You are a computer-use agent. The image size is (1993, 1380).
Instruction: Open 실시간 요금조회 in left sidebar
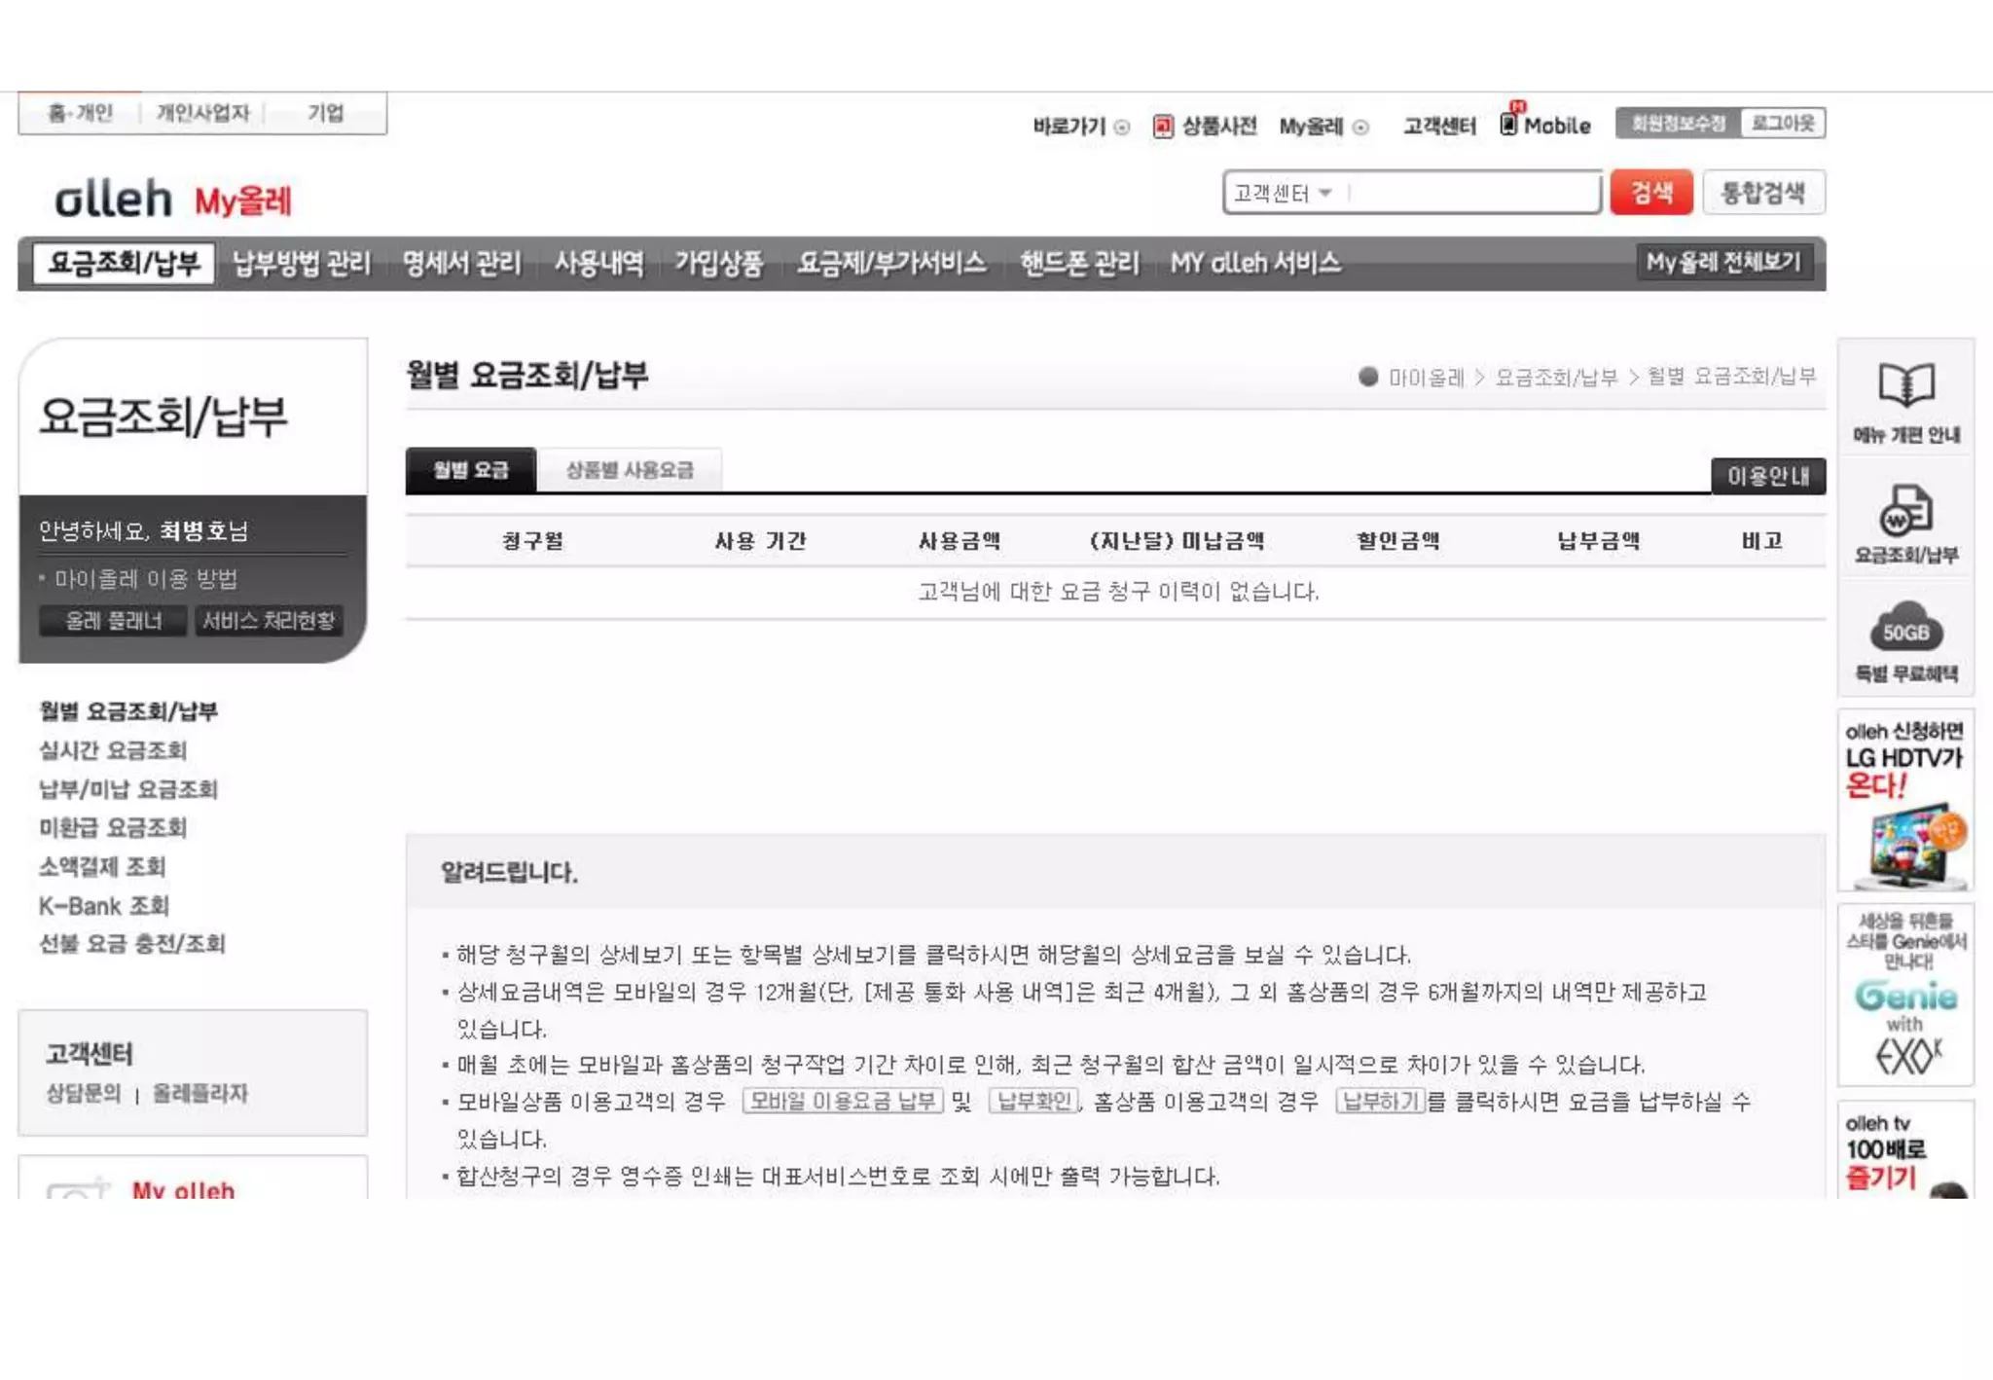point(113,750)
